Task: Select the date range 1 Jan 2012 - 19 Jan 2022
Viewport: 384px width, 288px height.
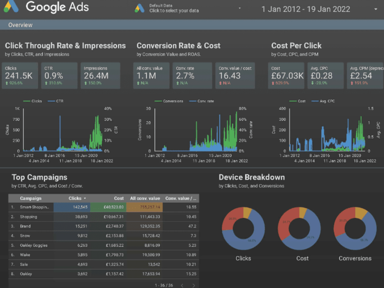Action: 305,9
